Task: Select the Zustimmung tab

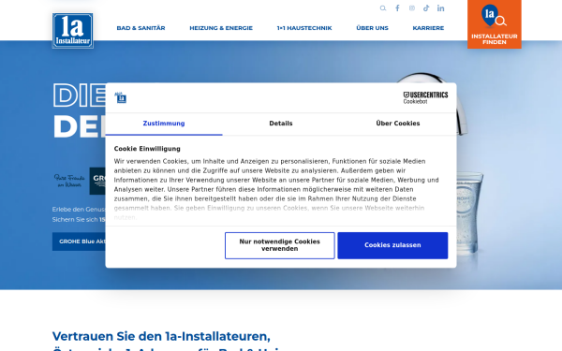Action: click(164, 124)
